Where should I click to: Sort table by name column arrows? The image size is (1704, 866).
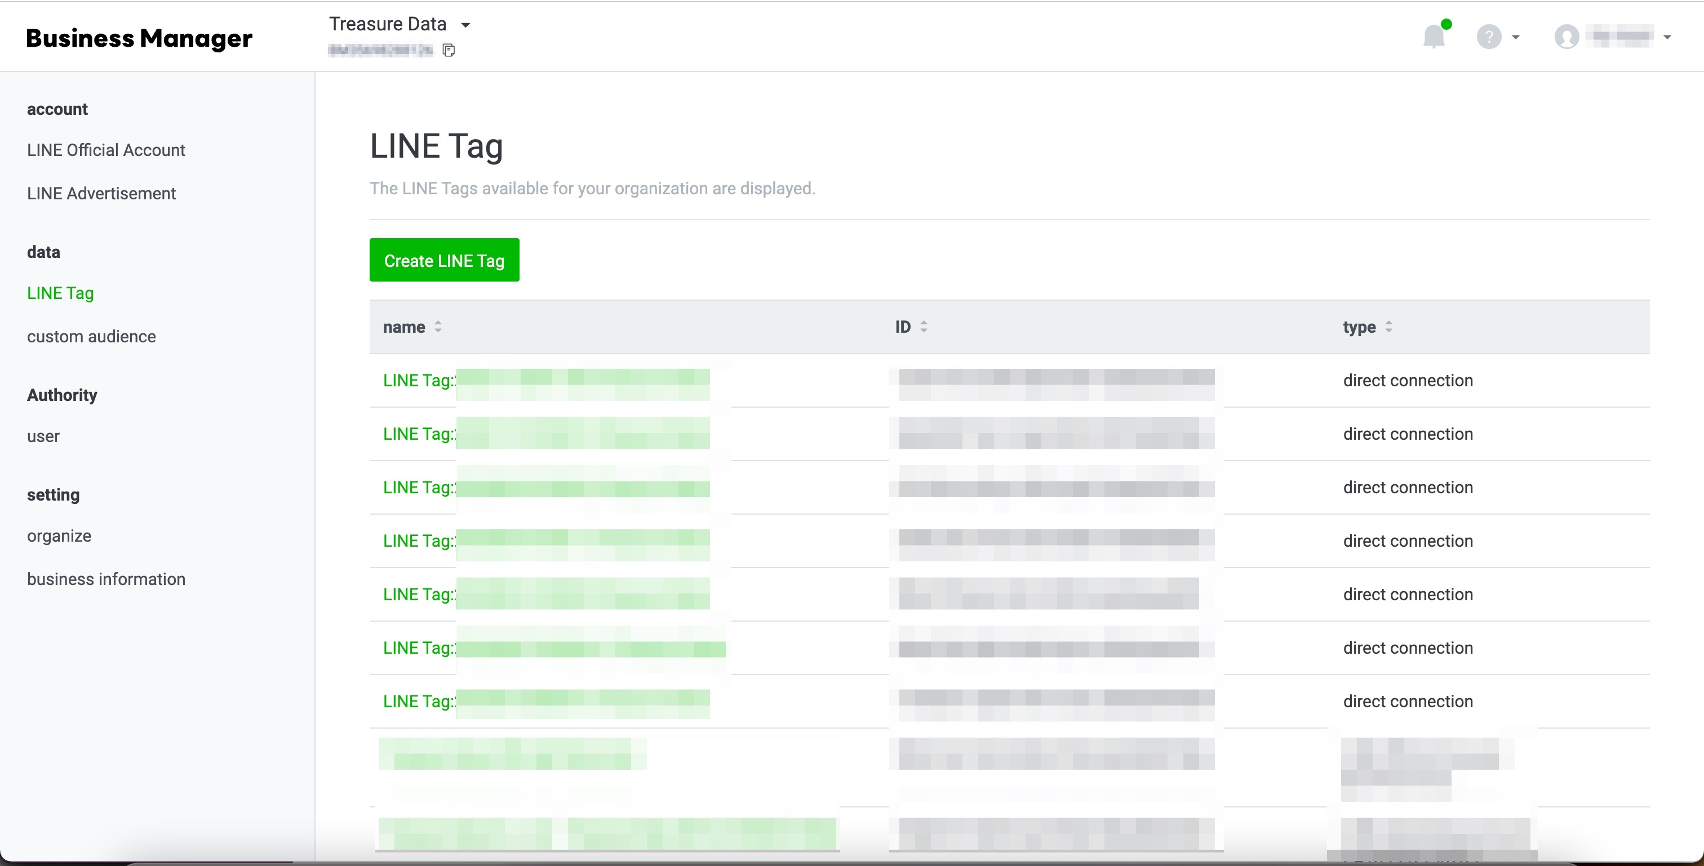[438, 327]
